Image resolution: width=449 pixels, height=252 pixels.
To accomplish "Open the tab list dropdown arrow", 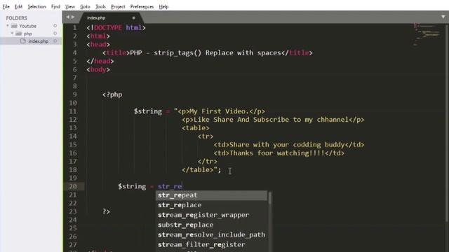I will click(x=443, y=17).
